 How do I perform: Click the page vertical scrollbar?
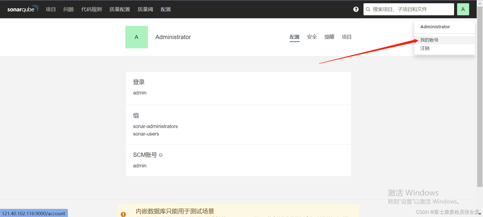coord(480,96)
